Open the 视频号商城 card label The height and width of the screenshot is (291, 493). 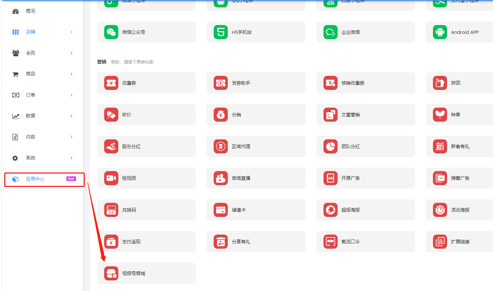133,273
